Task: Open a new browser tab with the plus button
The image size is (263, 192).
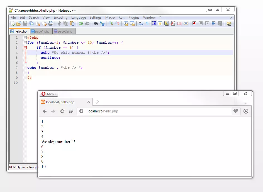Action: [97, 102]
